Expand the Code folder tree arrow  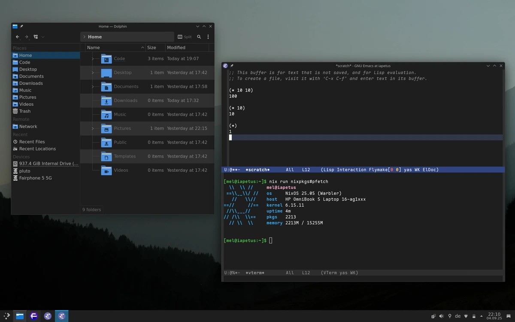click(x=93, y=59)
